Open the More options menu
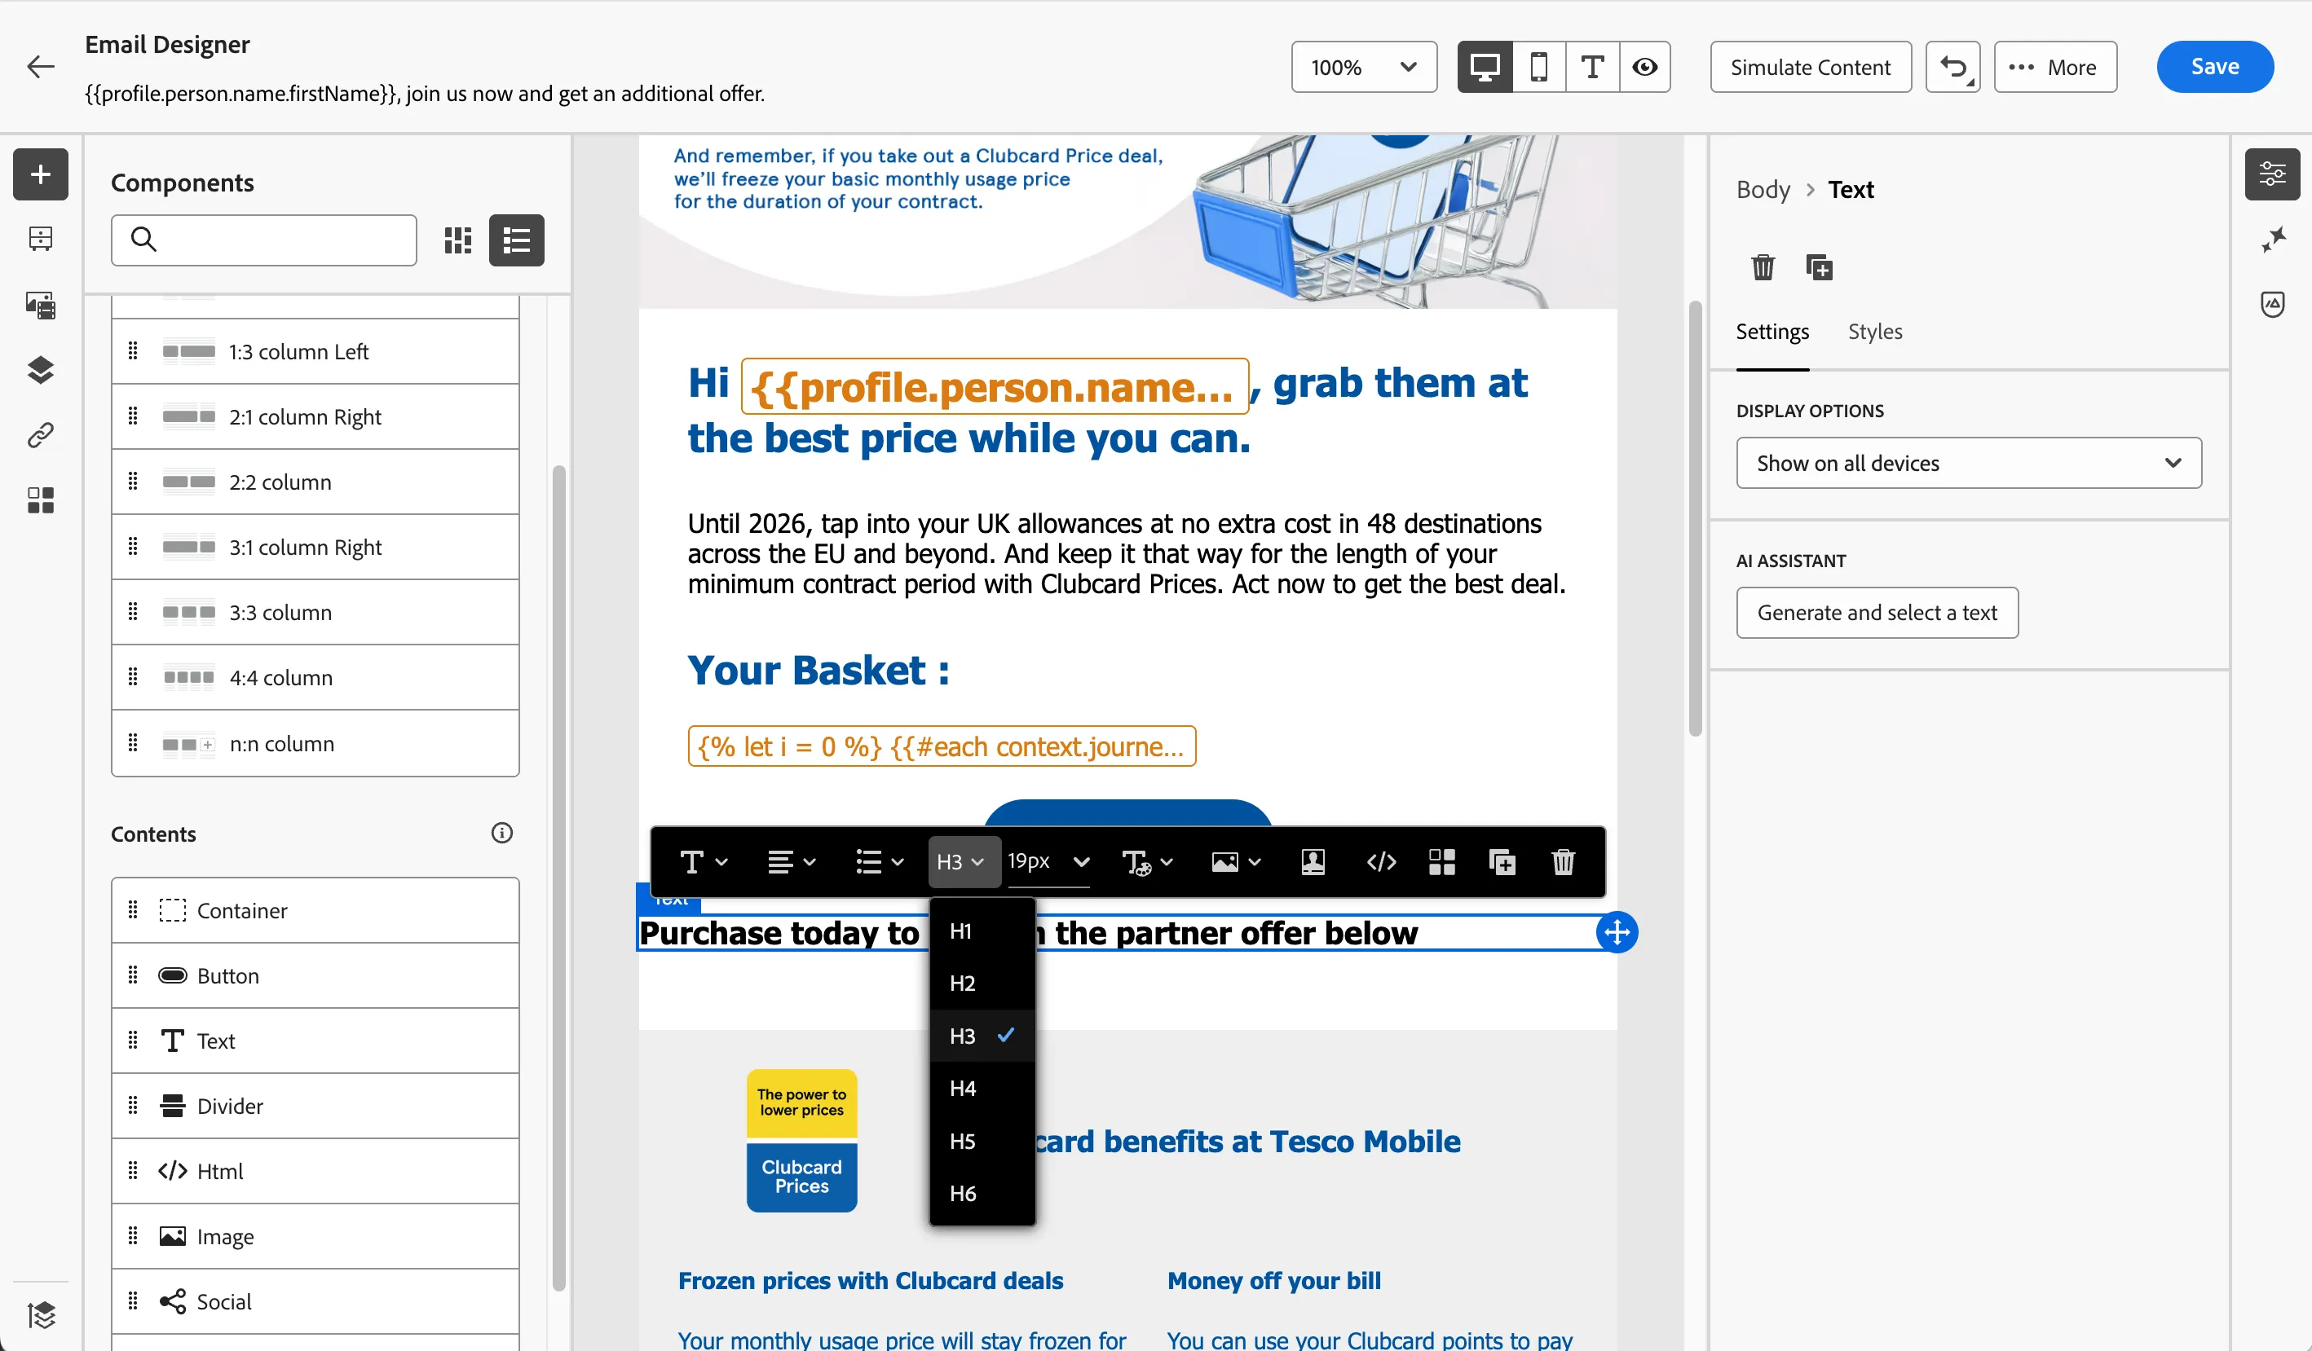The height and width of the screenshot is (1351, 2312). click(2055, 67)
